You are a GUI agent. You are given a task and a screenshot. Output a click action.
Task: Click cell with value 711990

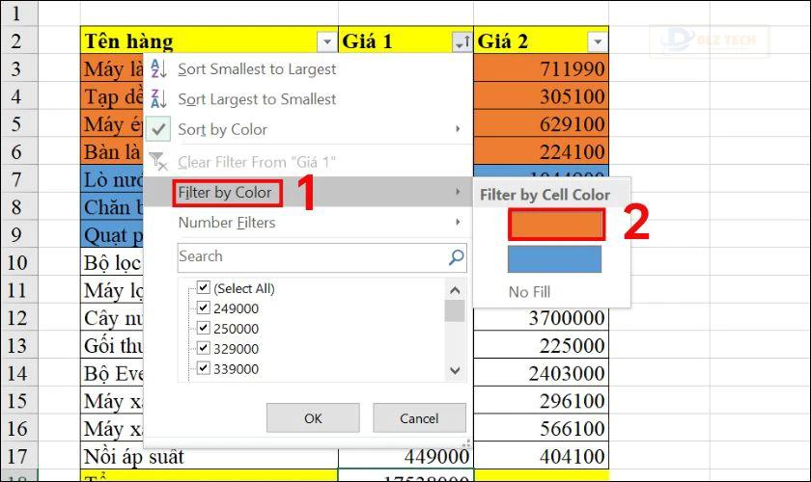(541, 68)
